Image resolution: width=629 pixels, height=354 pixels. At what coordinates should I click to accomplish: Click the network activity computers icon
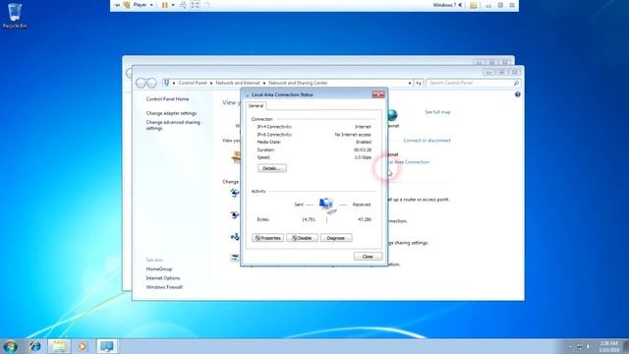click(x=327, y=206)
